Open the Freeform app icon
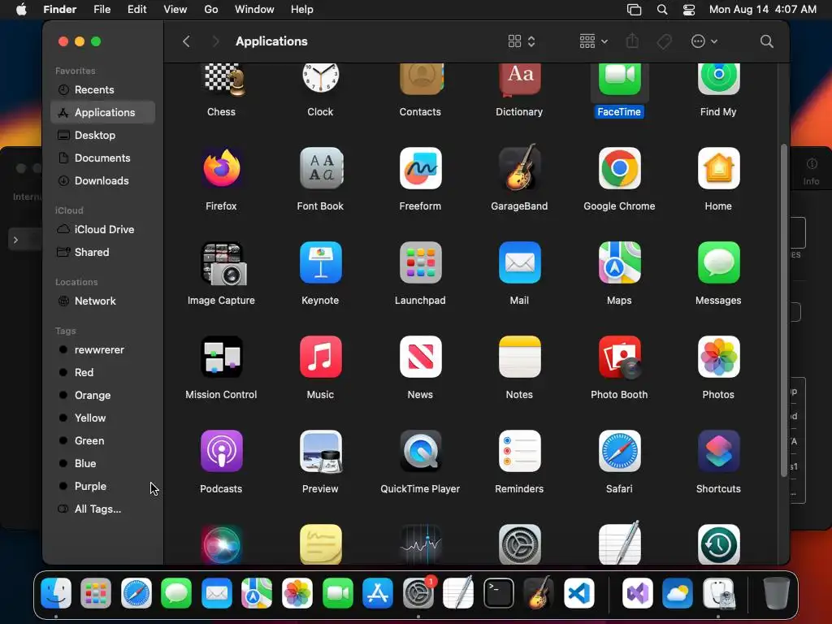 pyautogui.click(x=420, y=168)
